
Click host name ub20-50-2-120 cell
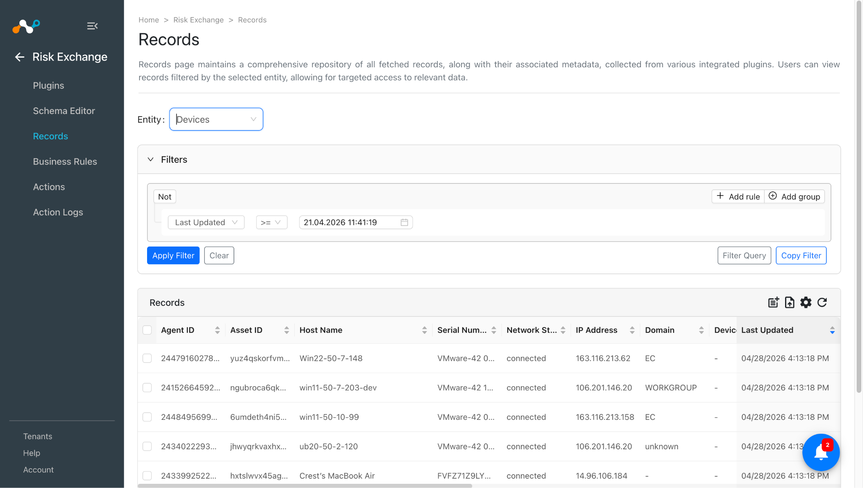329,446
